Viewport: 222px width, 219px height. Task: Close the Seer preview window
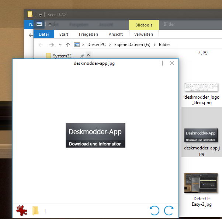tap(172, 63)
